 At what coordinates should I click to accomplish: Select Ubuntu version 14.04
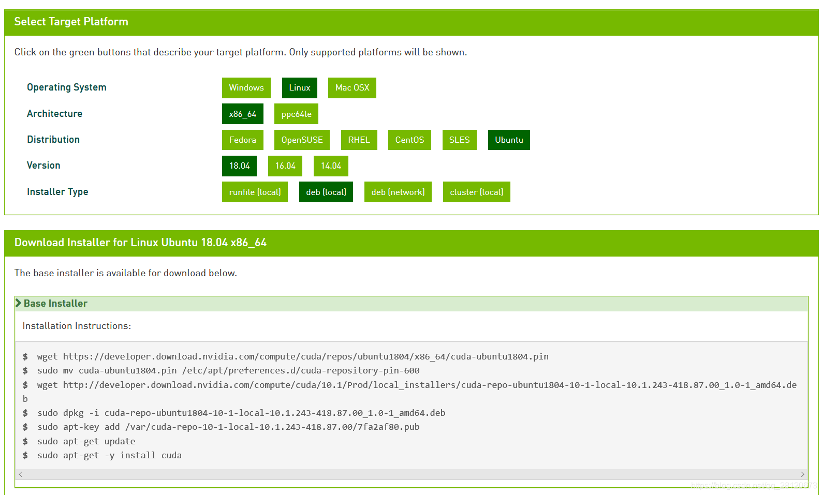click(x=331, y=166)
